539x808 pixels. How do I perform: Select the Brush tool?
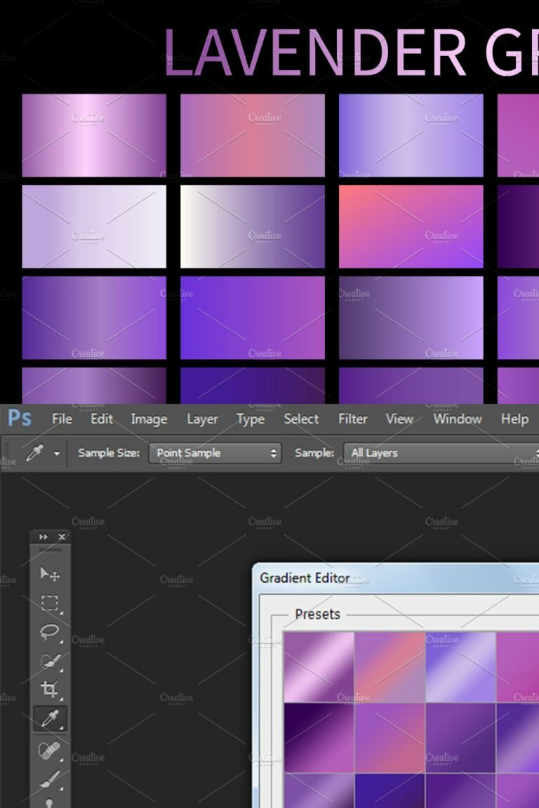pos(50,779)
